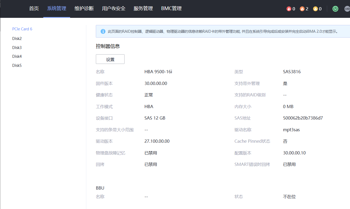Select PCIe Card 6 in the sidebar
The width and height of the screenshot is (350, 209).
coord(22,29)
